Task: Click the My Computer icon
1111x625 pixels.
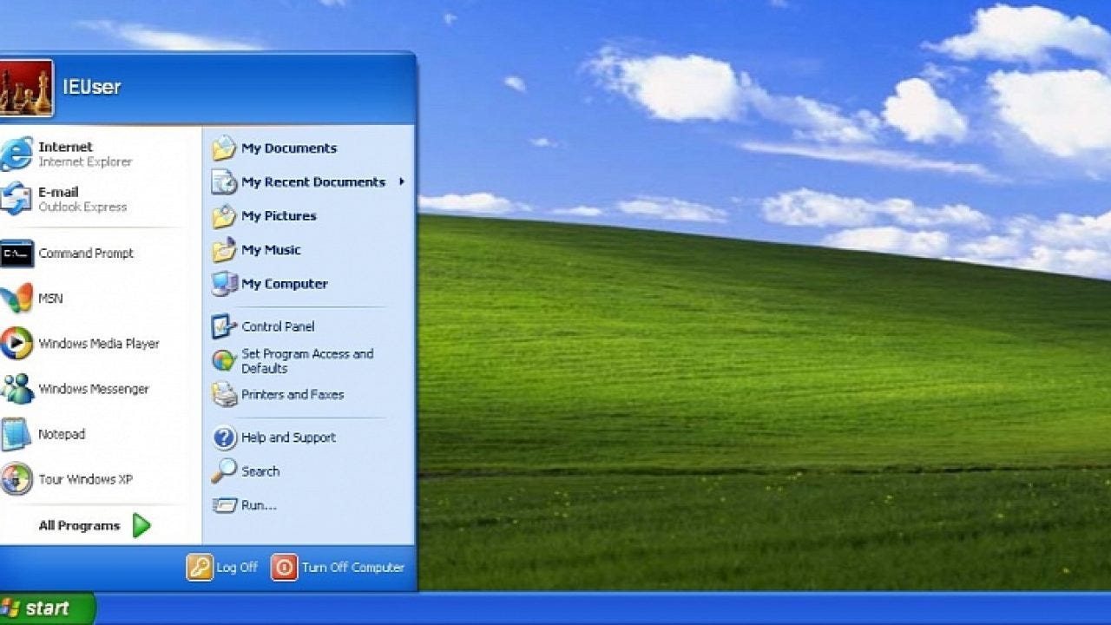Action: 224,283
